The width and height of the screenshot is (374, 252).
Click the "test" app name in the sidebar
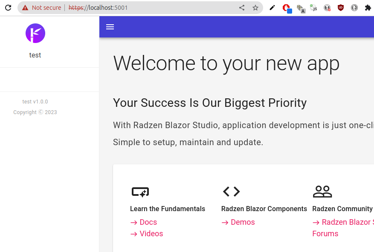[35, 55]
